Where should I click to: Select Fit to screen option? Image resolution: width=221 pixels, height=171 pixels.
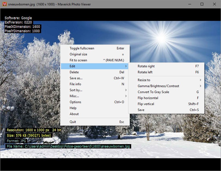95,60
